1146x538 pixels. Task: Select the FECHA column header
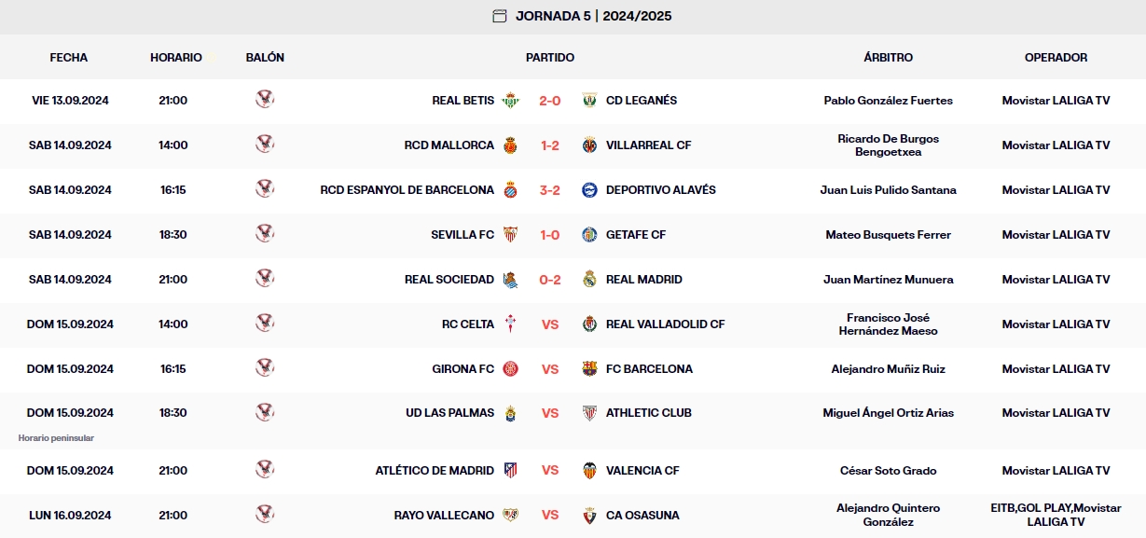(69, 57)
